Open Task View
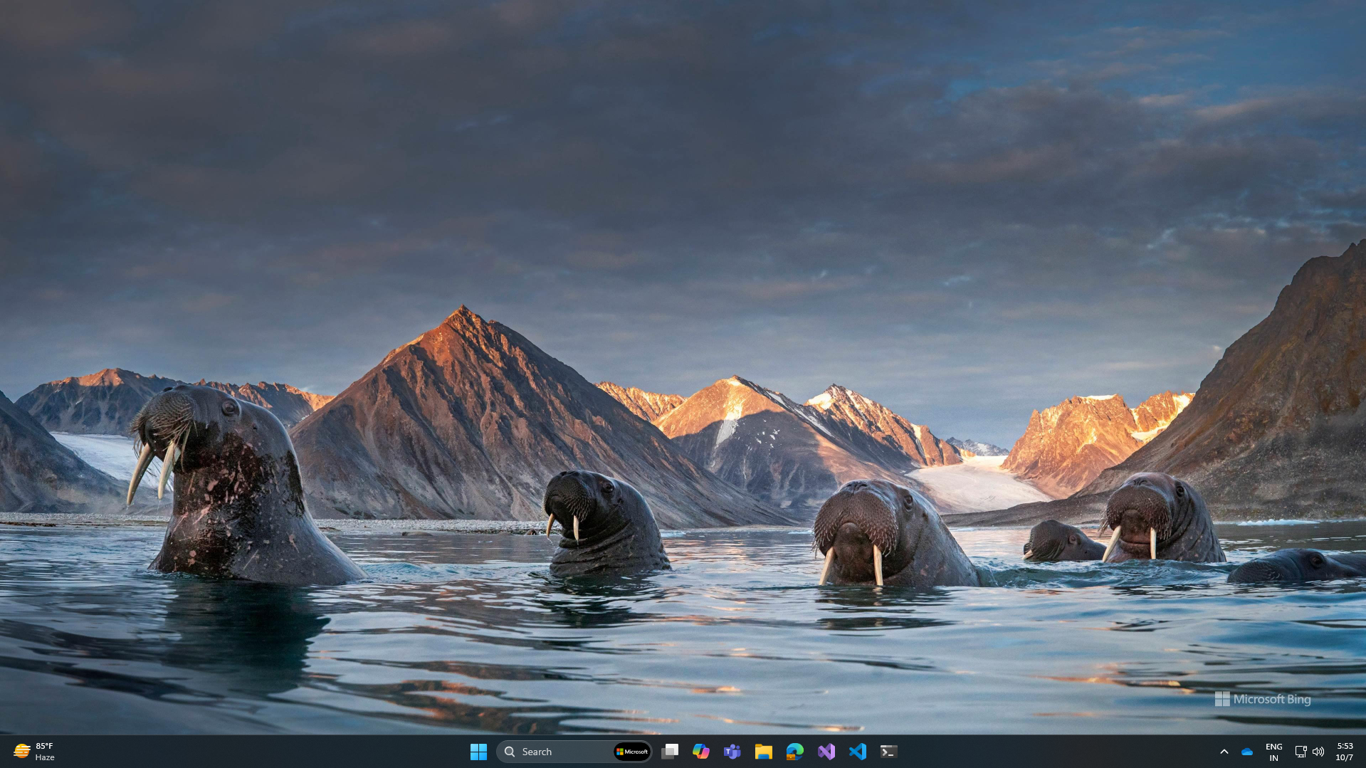The width and height of the screenshot is (1366, 768). point(670,751)
